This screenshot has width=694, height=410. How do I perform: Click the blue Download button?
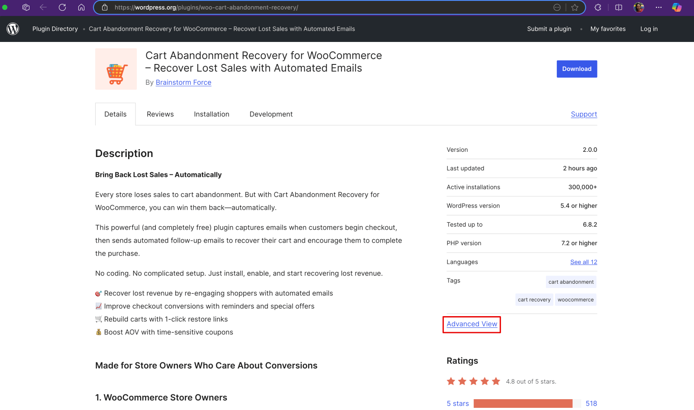[577, 69]
